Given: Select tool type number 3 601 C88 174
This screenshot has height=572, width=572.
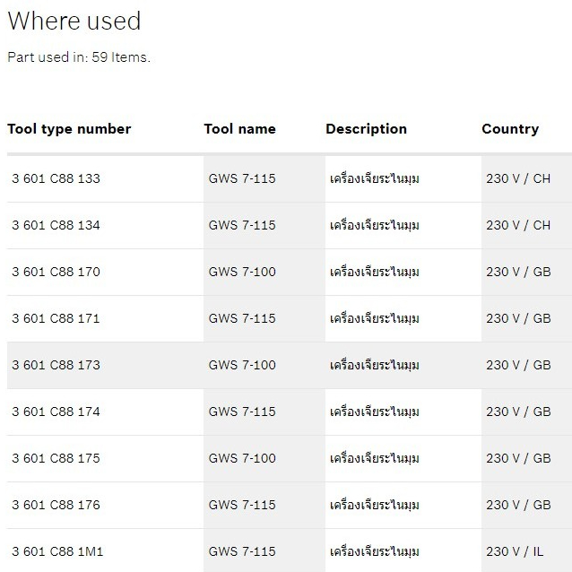Looking at the screenshot, I should [x=56, y=412].
